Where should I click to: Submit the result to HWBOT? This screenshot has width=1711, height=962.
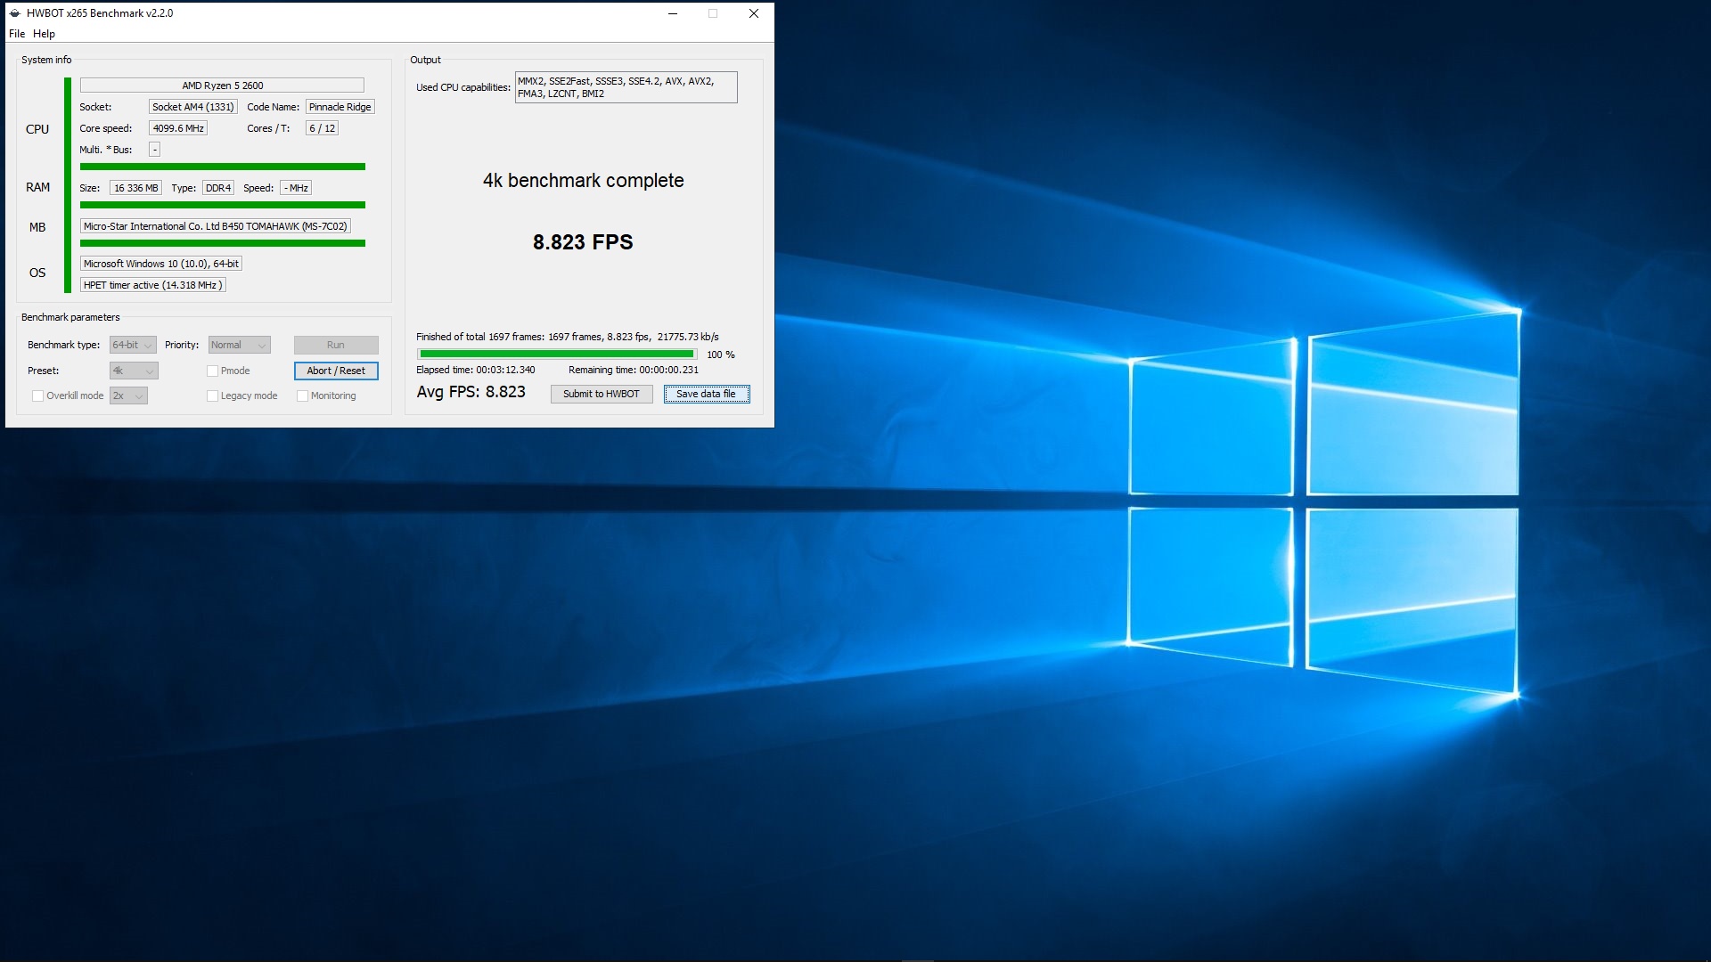pyautogui.click(x=602, y=394)
